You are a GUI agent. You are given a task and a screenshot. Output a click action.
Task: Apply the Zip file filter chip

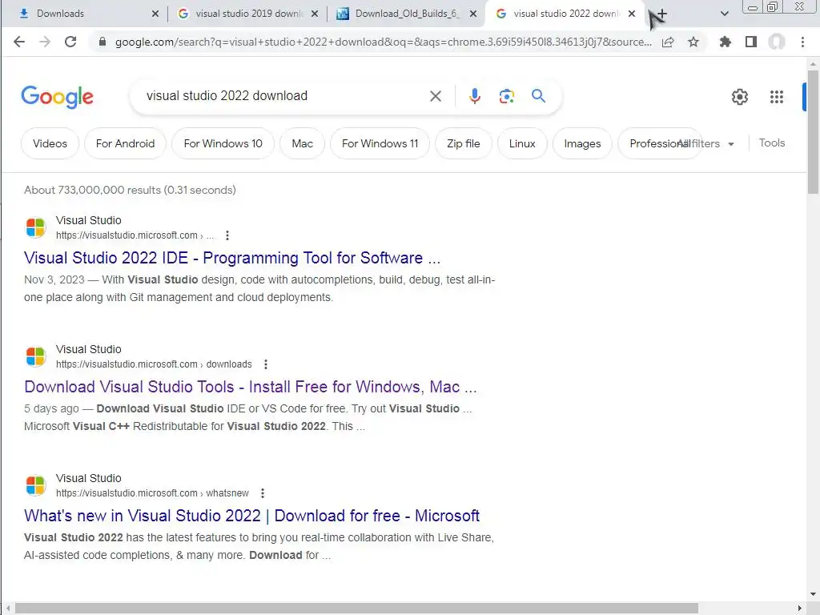(x=464, y=143)
